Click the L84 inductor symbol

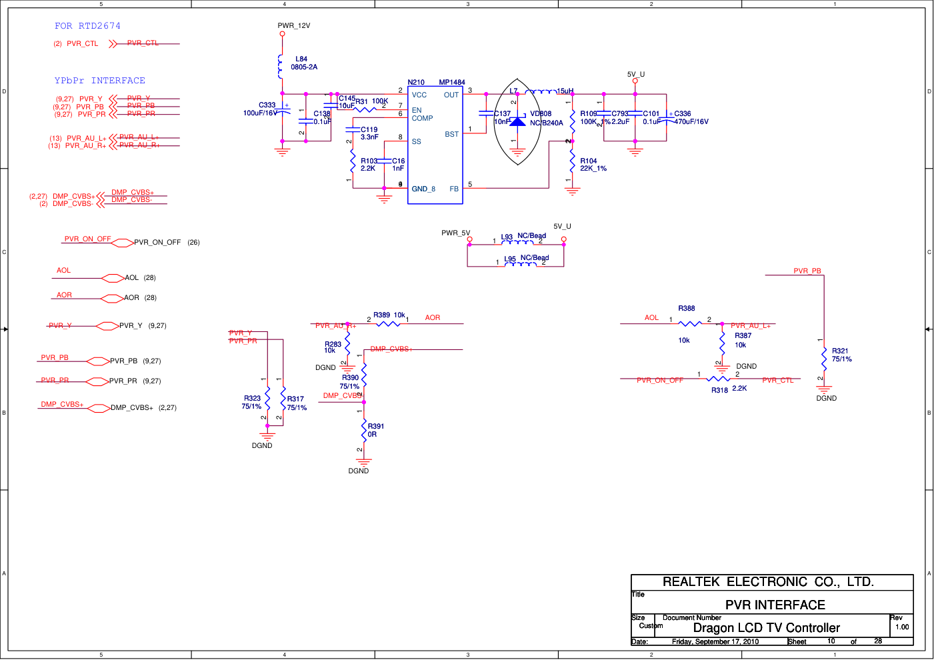click(x=281, y=65)
